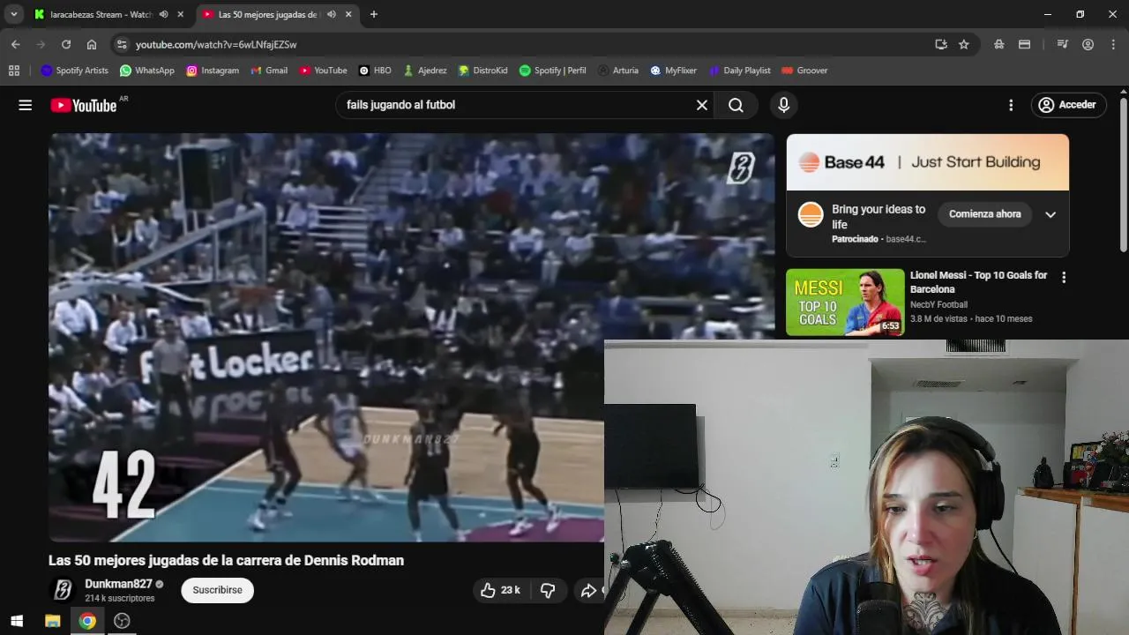Open the Daily Playlist bookmark

pos(739,71)
